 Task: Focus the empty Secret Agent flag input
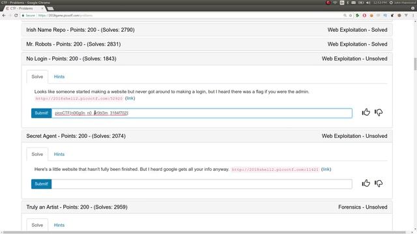[x=202, y=184]
